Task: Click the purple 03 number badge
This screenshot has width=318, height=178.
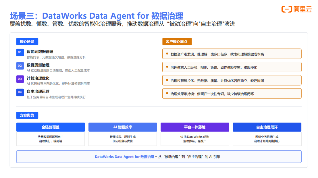Action: (x=20, y=79)
